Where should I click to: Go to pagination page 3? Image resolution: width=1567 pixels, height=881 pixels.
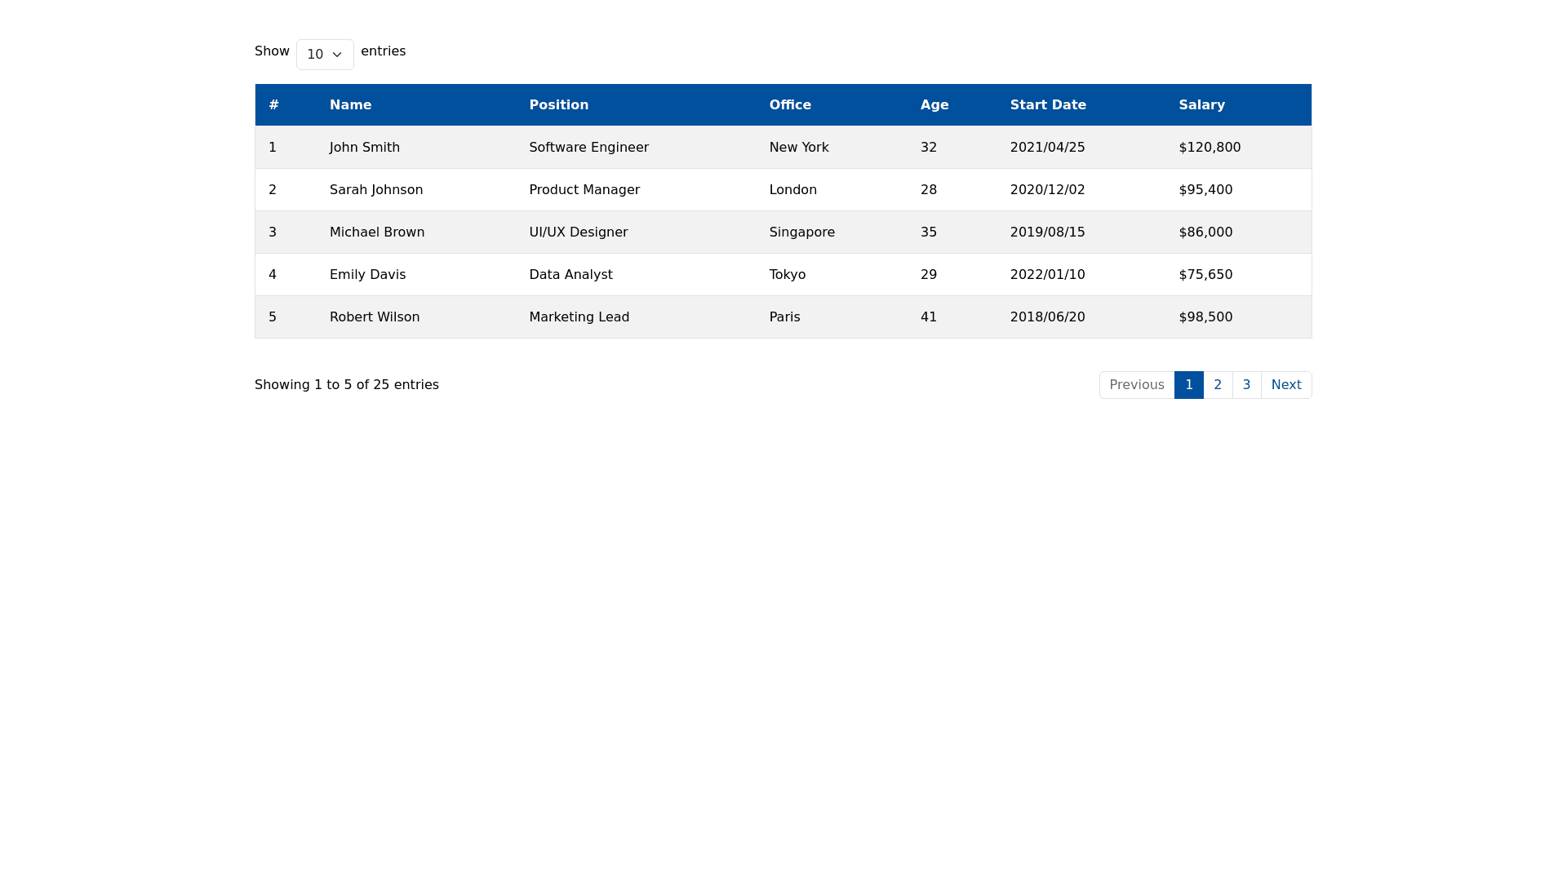tap(1246, 385)
